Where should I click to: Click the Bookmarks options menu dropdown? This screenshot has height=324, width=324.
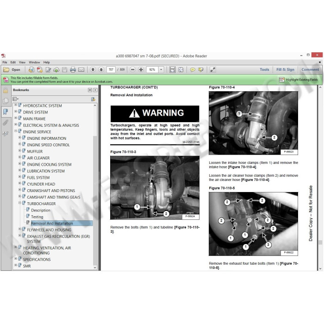pyautogui.click(x=15, y=99)
